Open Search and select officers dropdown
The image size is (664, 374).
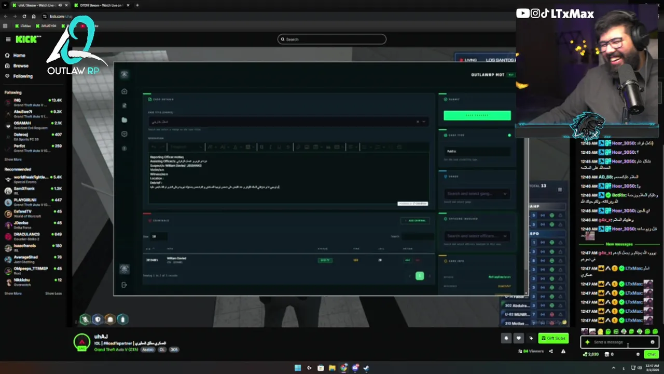pos(477,236)
